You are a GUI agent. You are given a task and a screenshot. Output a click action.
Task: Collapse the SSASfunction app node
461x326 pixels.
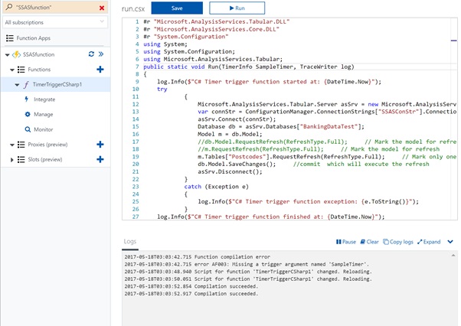(8, 54)
